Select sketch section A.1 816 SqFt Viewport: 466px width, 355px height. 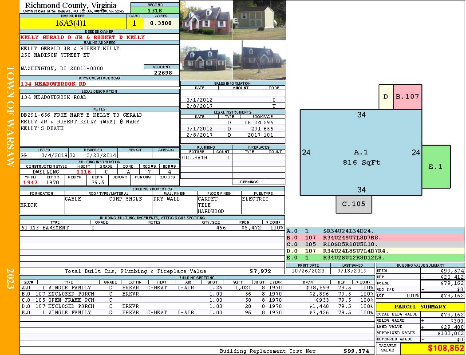(x=361, y=152)
